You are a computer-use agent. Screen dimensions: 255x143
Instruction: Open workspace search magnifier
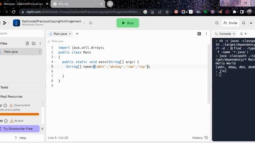(217, 23)
